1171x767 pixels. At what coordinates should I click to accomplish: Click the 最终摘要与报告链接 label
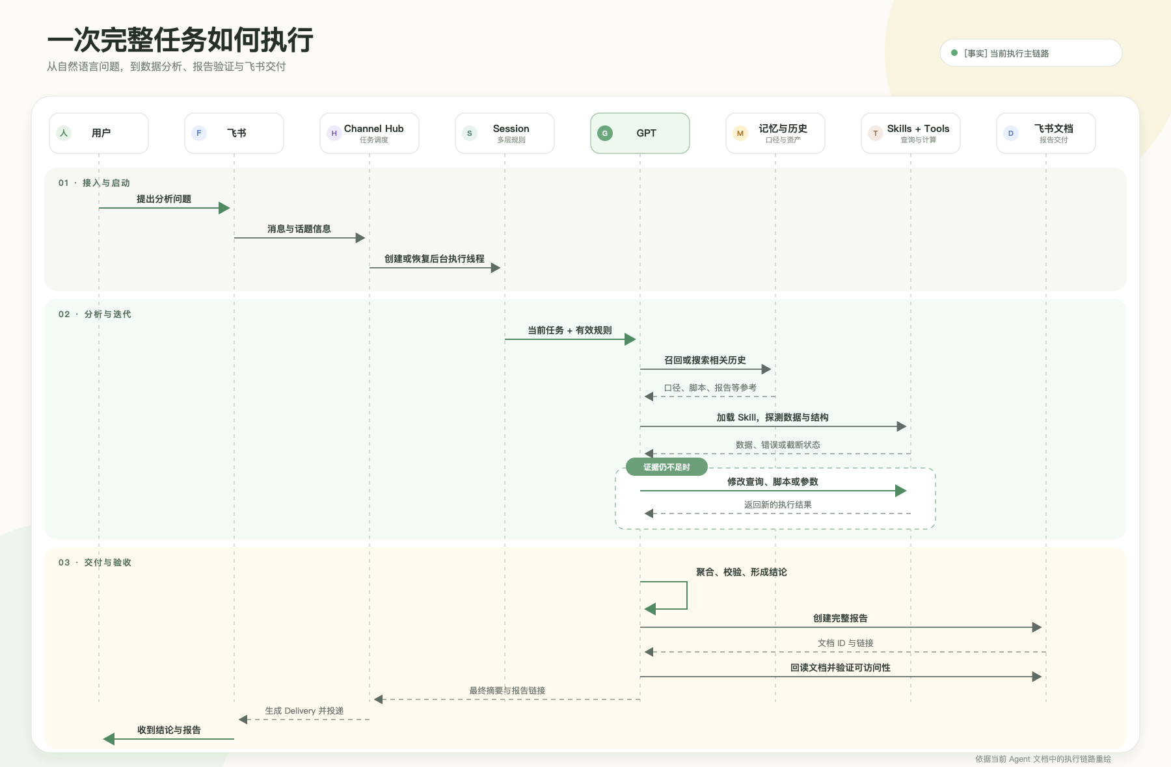[507, 690]
